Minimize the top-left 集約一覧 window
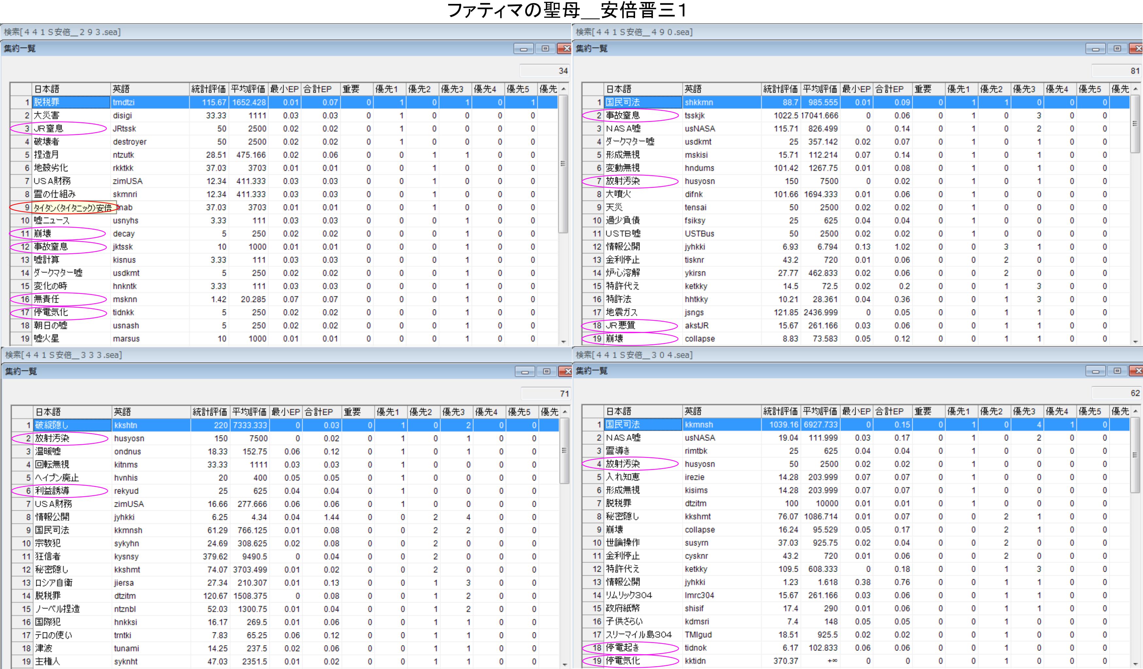 523,49
